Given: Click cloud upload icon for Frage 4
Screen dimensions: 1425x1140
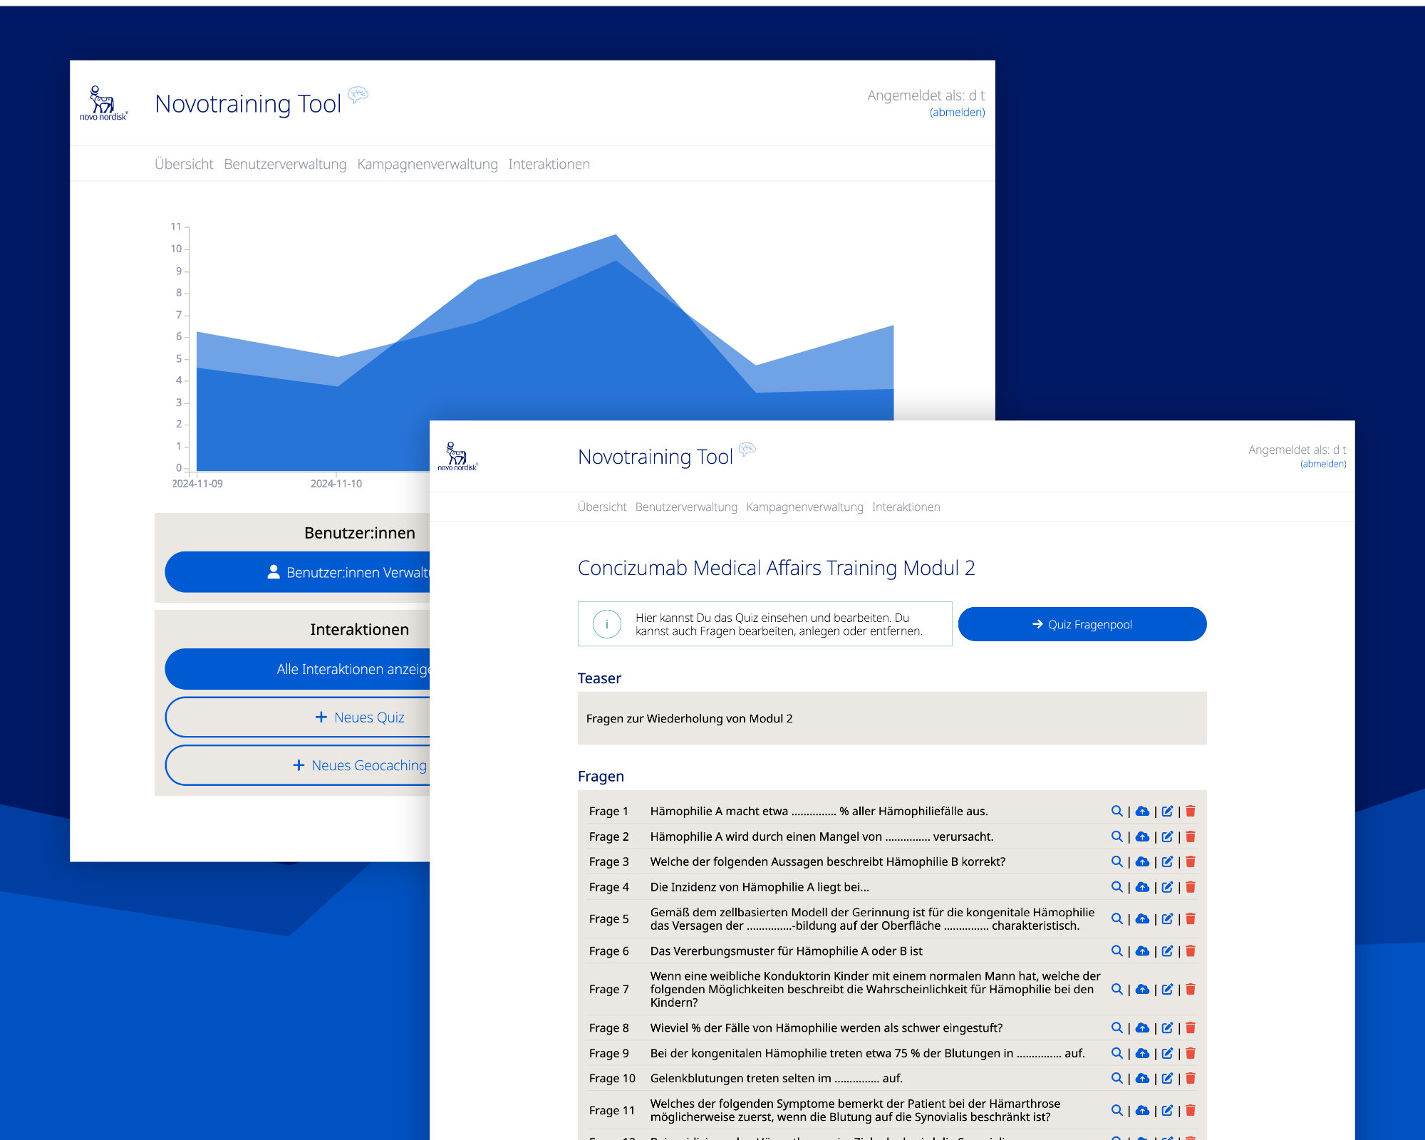Looking at the screenshot, I should point(1142,887).
